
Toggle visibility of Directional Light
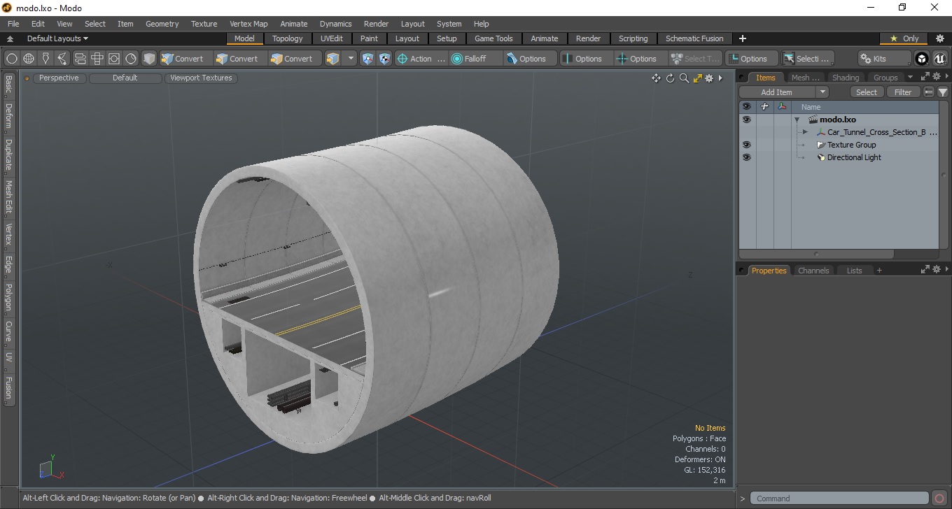[x=746, y=157]
